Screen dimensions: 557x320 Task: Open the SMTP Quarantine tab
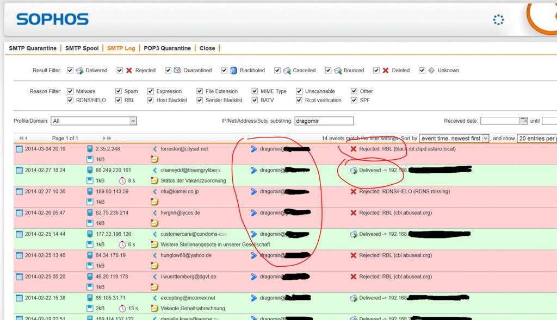click(33, 48)
